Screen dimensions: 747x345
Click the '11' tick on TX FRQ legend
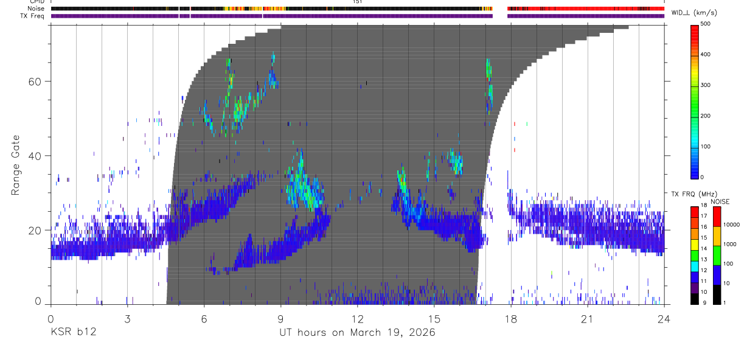(703, 281)
